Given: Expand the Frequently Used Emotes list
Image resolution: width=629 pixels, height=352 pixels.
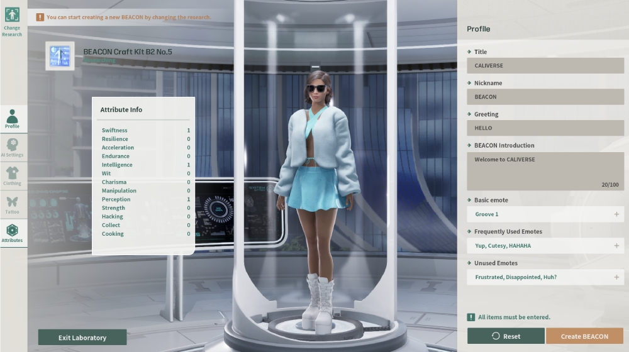Looking at the screenshot, I should 545,246.
